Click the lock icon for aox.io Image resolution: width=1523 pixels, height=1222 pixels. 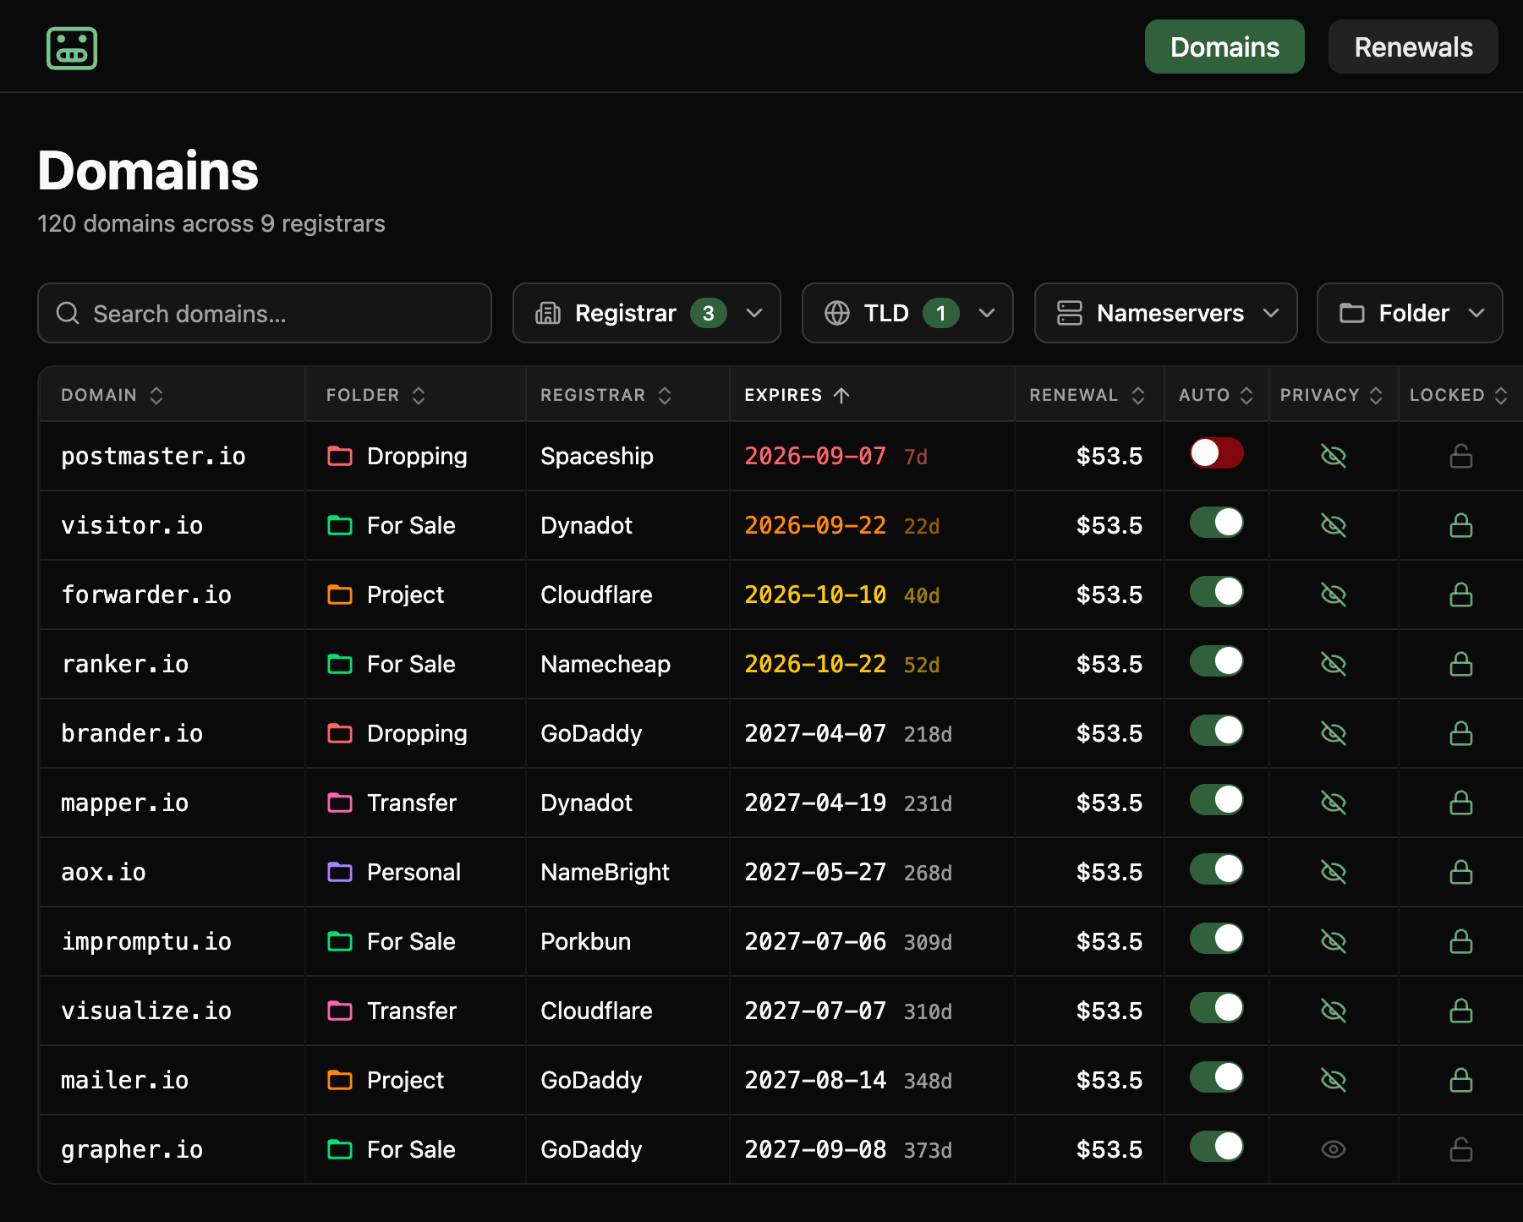[1461, 873]
